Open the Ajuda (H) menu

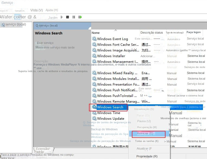point(52,10)
